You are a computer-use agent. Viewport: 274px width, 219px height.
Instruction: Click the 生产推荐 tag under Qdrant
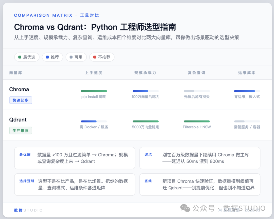coord(21,131)
